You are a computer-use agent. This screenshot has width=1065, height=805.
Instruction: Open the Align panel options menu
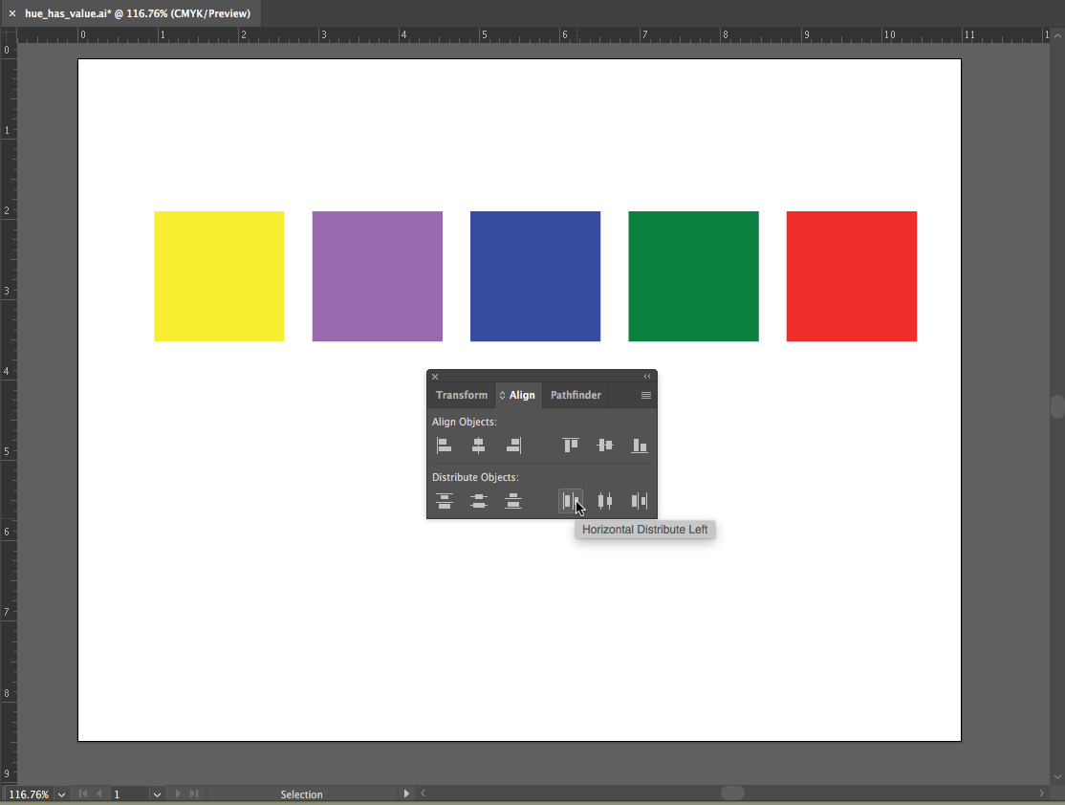pos(646,396)
